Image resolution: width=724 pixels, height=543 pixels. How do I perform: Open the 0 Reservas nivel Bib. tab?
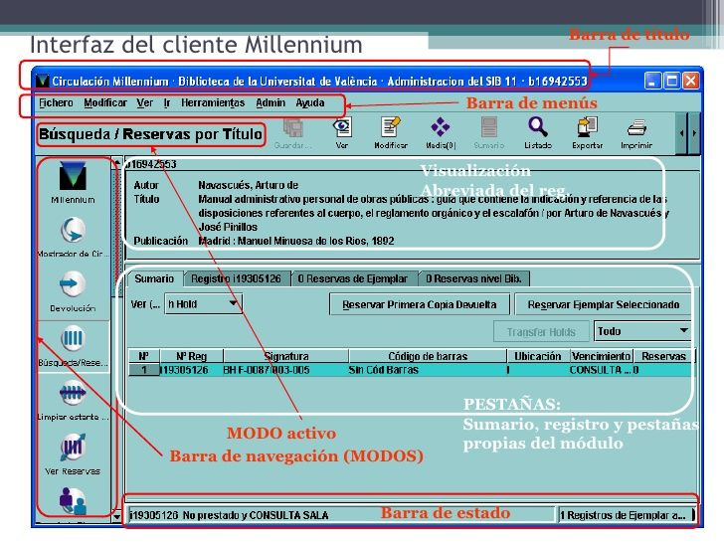[473, 278]
